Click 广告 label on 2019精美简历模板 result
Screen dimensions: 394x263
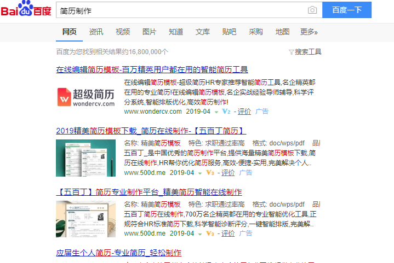click(x=245, y=173)
